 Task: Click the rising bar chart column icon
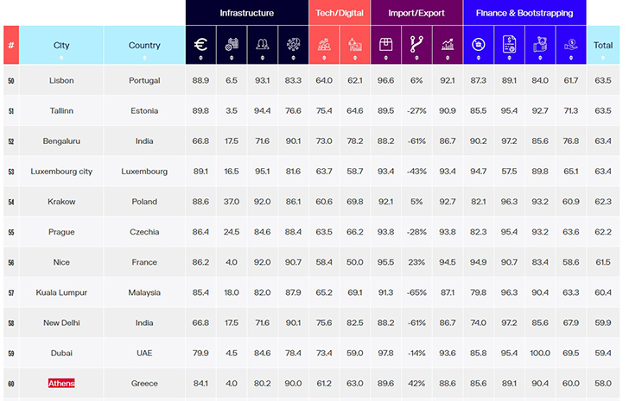[448, 45]
